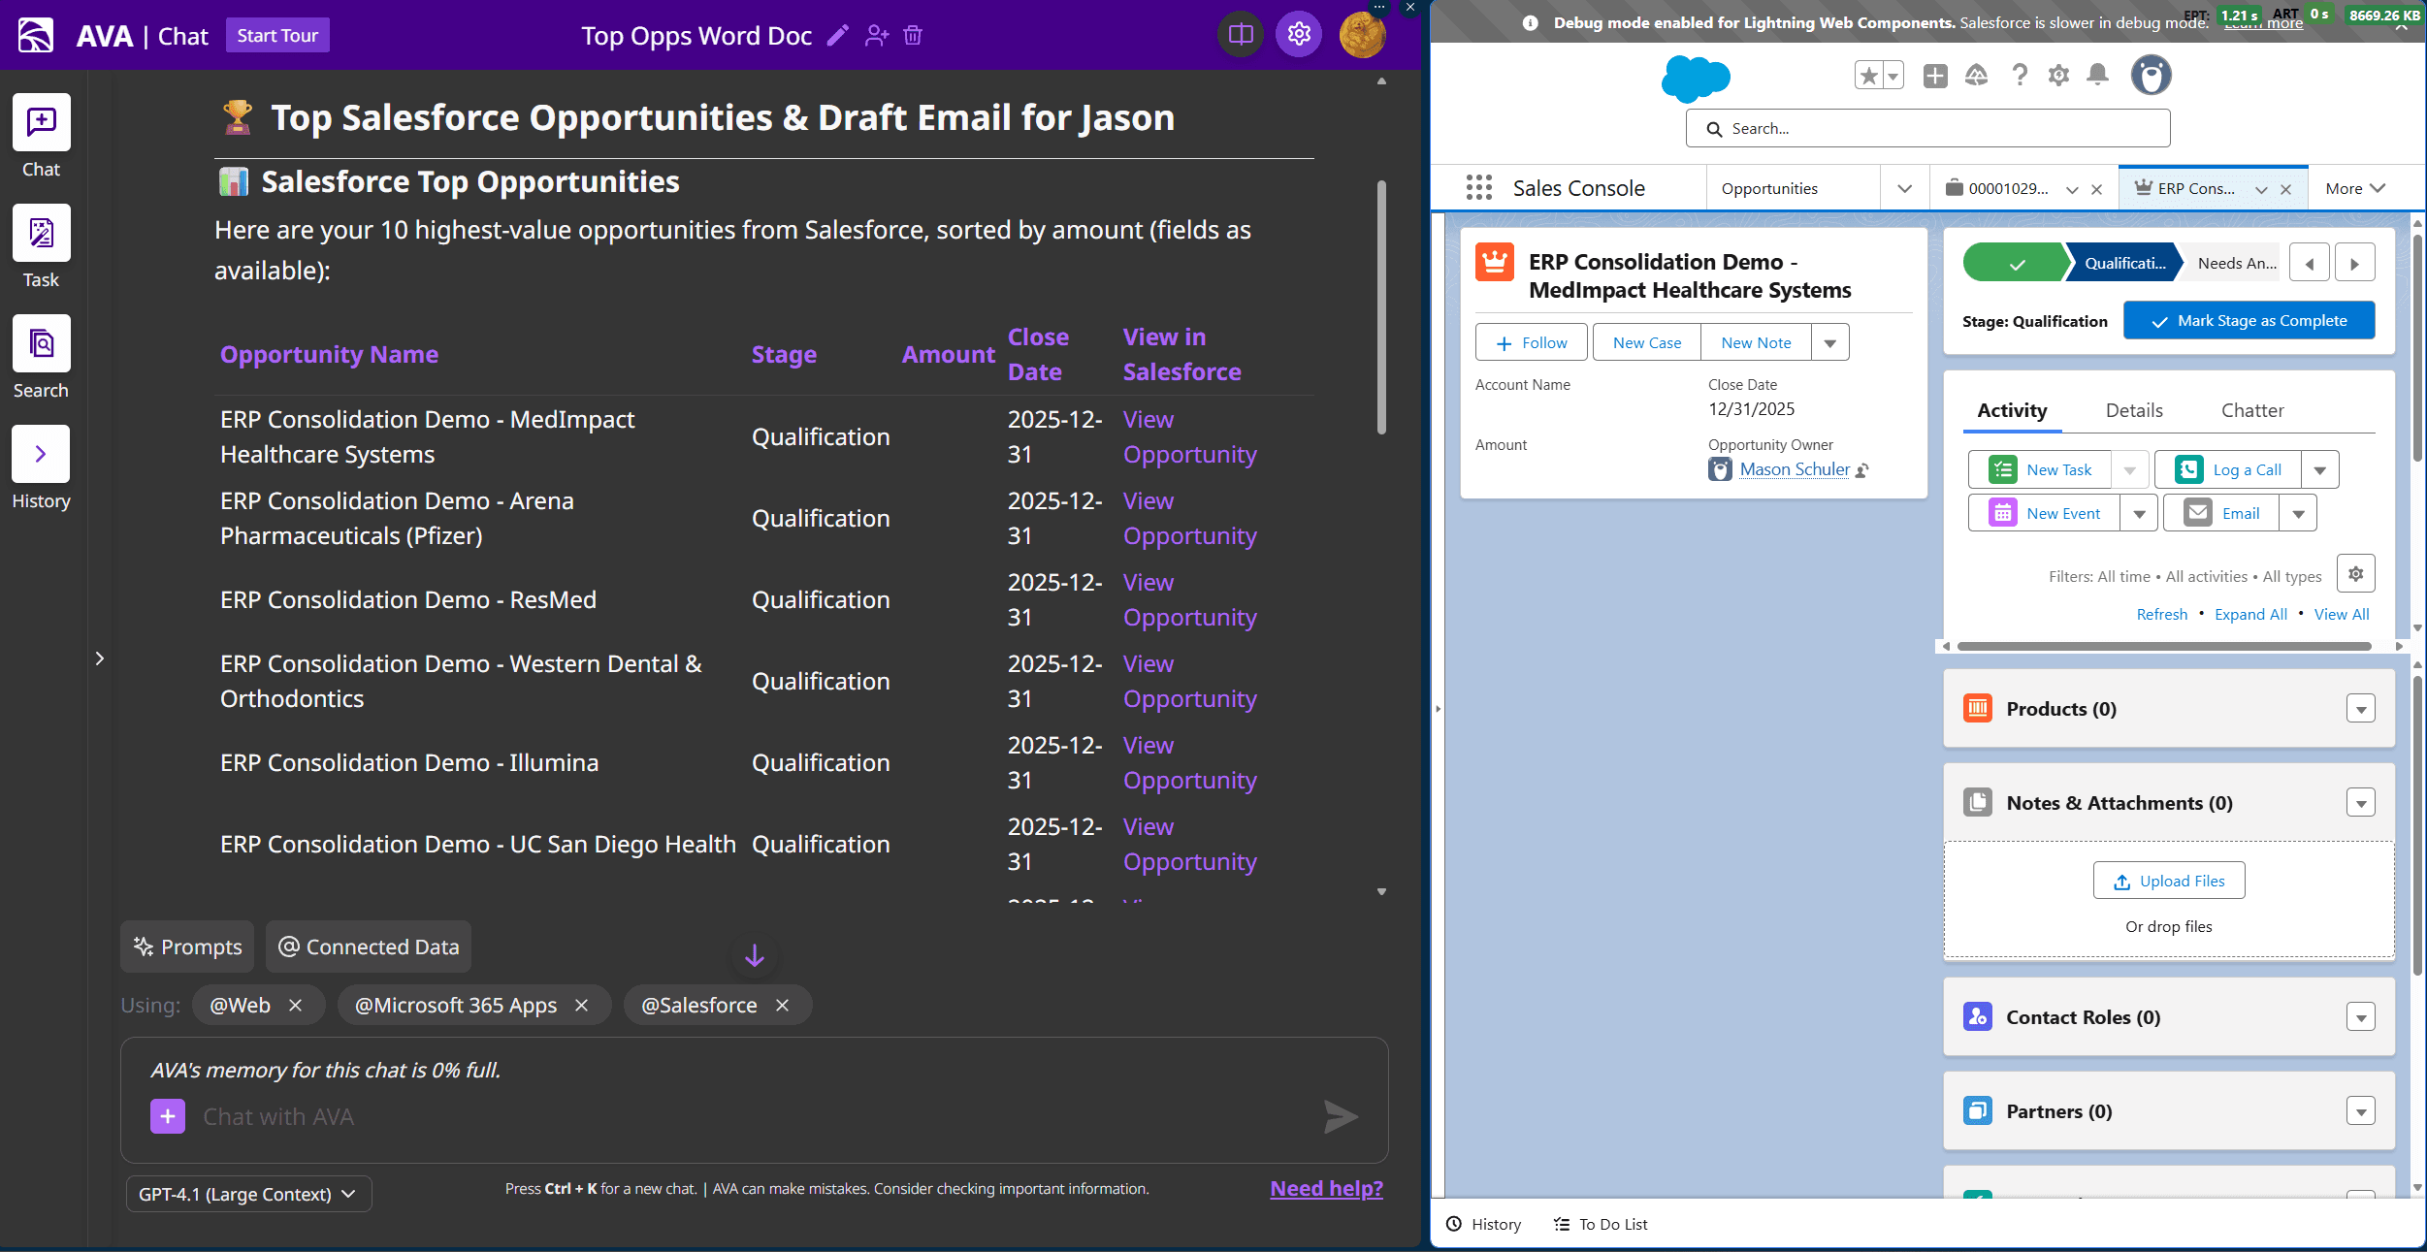The image size is (2427, 1252).
Task: Click View Opportunity link for ResMed row
Action: (x=1189, y=599)
